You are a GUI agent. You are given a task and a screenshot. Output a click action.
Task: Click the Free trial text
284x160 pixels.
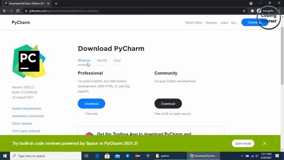tap(91, 114)
